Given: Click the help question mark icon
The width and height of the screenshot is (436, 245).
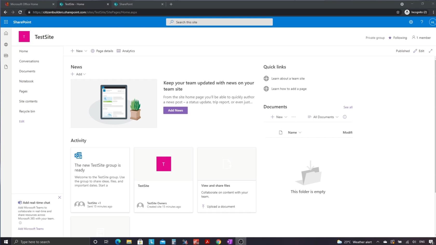Looking at the screenshot, I should click(422, 22).
